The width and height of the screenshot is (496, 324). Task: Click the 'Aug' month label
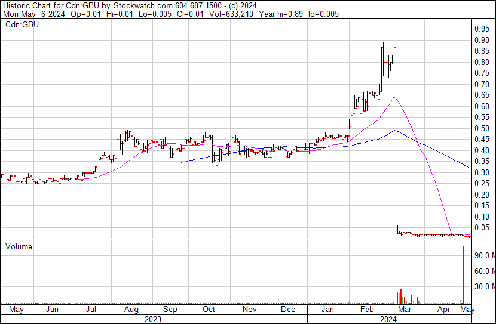click(131, 310)
